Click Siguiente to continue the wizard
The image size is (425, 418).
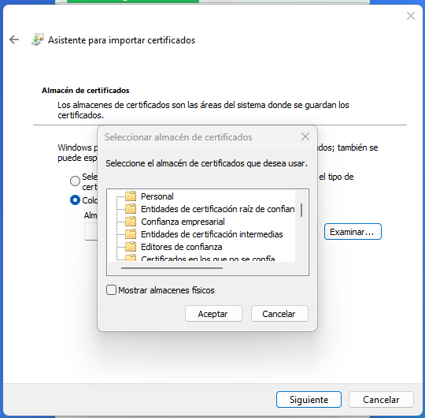(x=309, y=400)
